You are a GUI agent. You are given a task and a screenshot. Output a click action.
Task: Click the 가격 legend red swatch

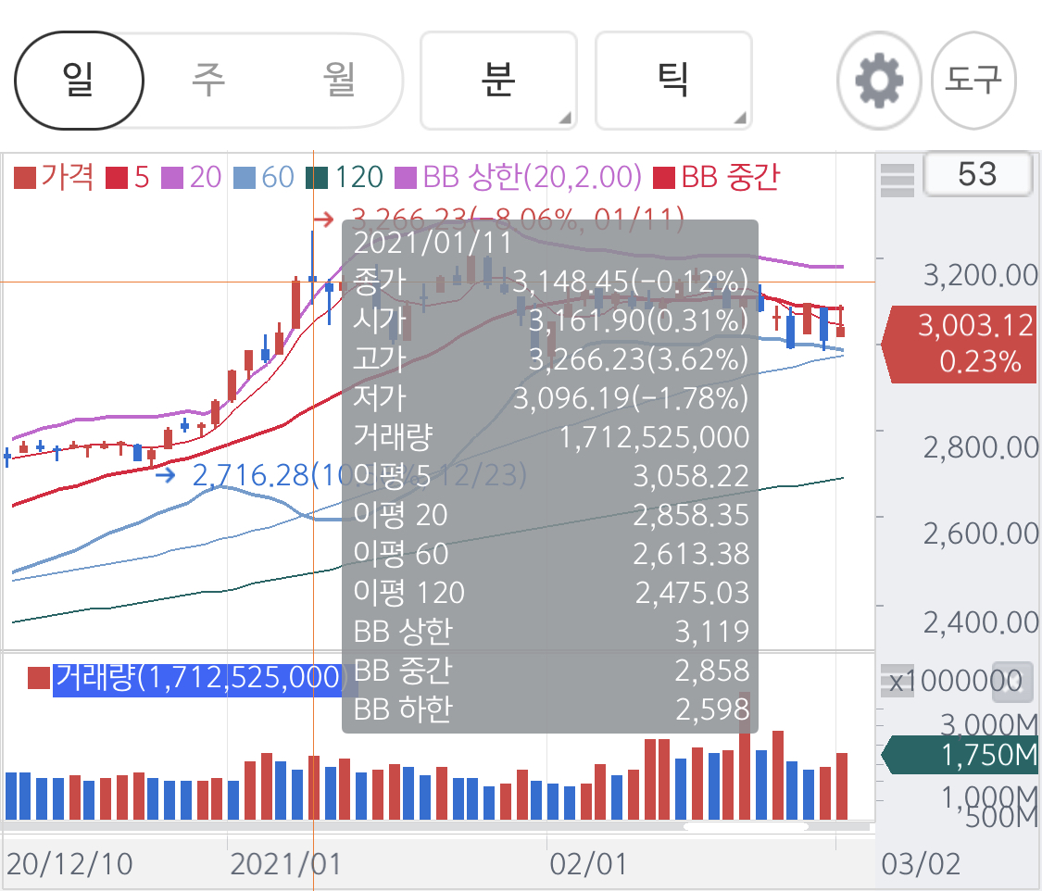(x=25, y=178)
